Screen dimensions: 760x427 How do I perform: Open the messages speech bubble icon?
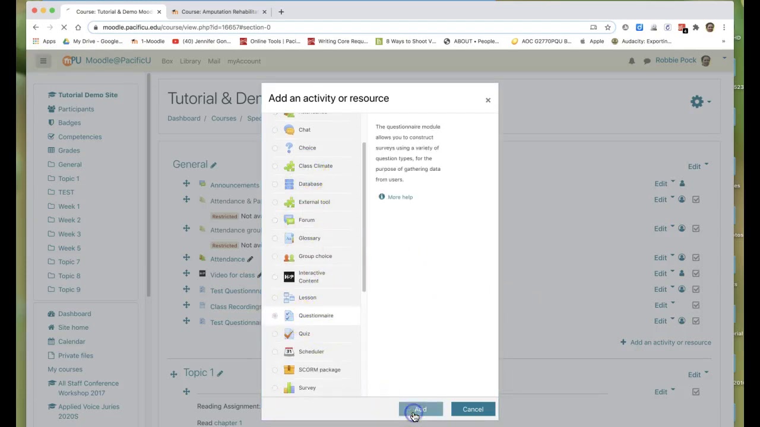point(647,61)
